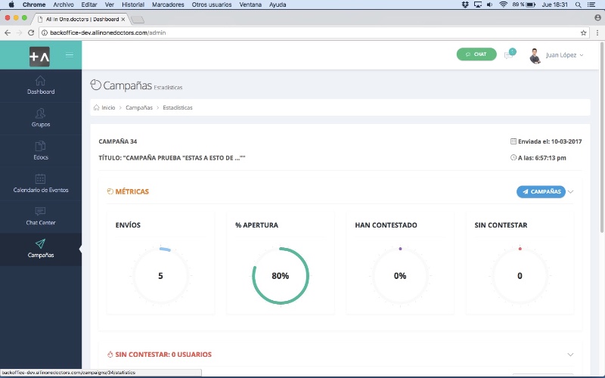Click the 'CAMPAÑA 34' label

(x=118, y=141)
